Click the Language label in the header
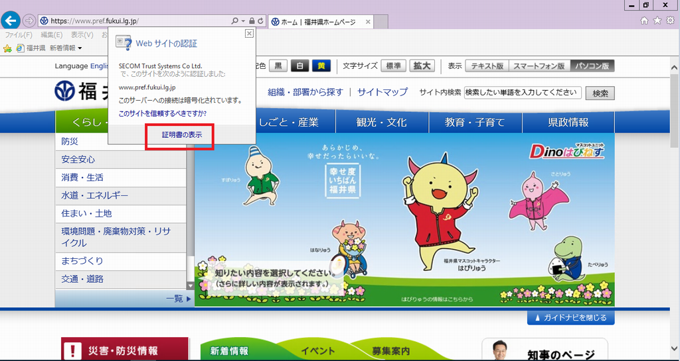The width and height of the screenshot is (680, 361). (72, 66)
